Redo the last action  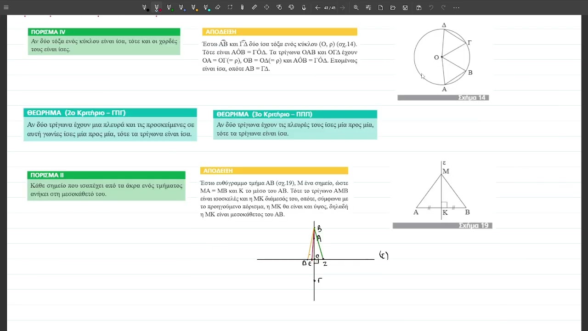coord(443,7)
